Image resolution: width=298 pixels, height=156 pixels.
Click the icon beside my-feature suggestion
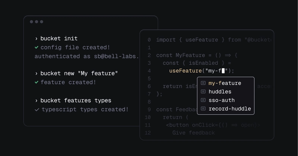pyautogui.click(x=203, y=83)
